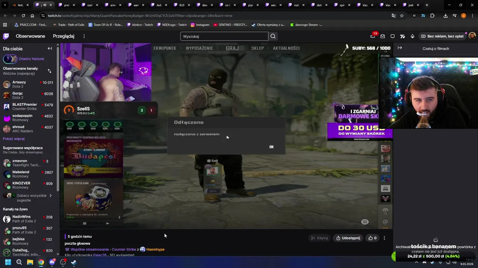Open the 7TV extension icon in Chrome toolbar

[x=423, y=16]
